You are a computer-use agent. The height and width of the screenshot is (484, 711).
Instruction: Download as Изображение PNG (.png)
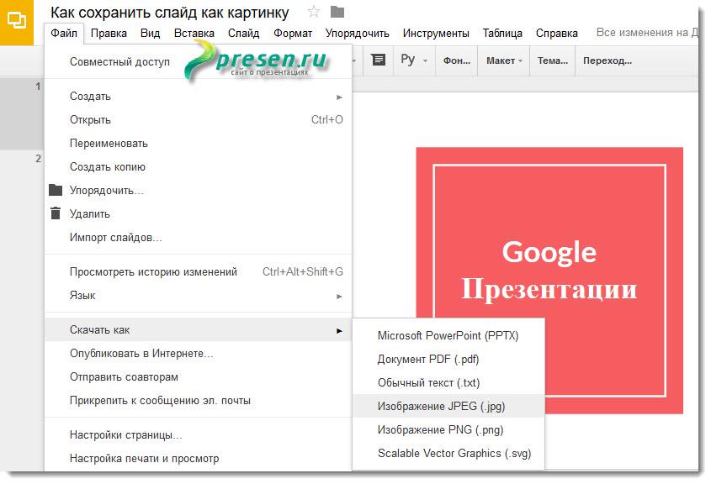coord(448,430)
